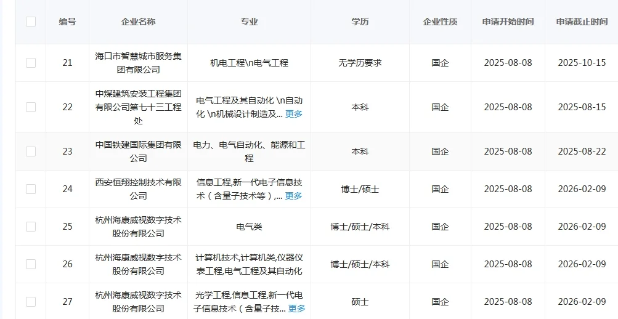Toggle the select-all checkbox in table header
The width and height of the screenshot is (618, 319).
(x=31, y=22)
